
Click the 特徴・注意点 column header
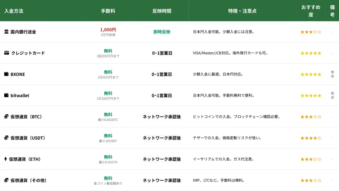click(x=242, y=11)
